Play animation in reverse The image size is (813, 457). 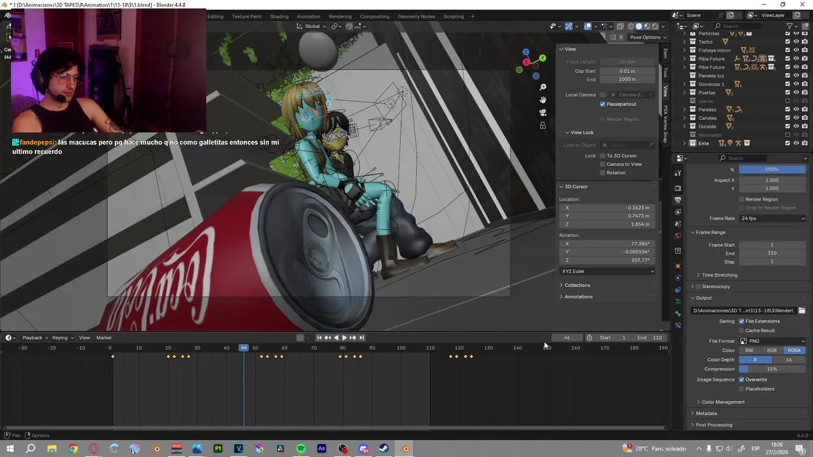[x=336, y=338]
